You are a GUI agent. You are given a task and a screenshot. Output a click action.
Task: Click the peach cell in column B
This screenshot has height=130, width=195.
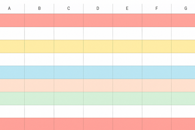pos(39,85)
